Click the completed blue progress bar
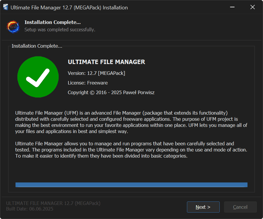The width and height of the screenshot is (263, 219). point(131,185)
